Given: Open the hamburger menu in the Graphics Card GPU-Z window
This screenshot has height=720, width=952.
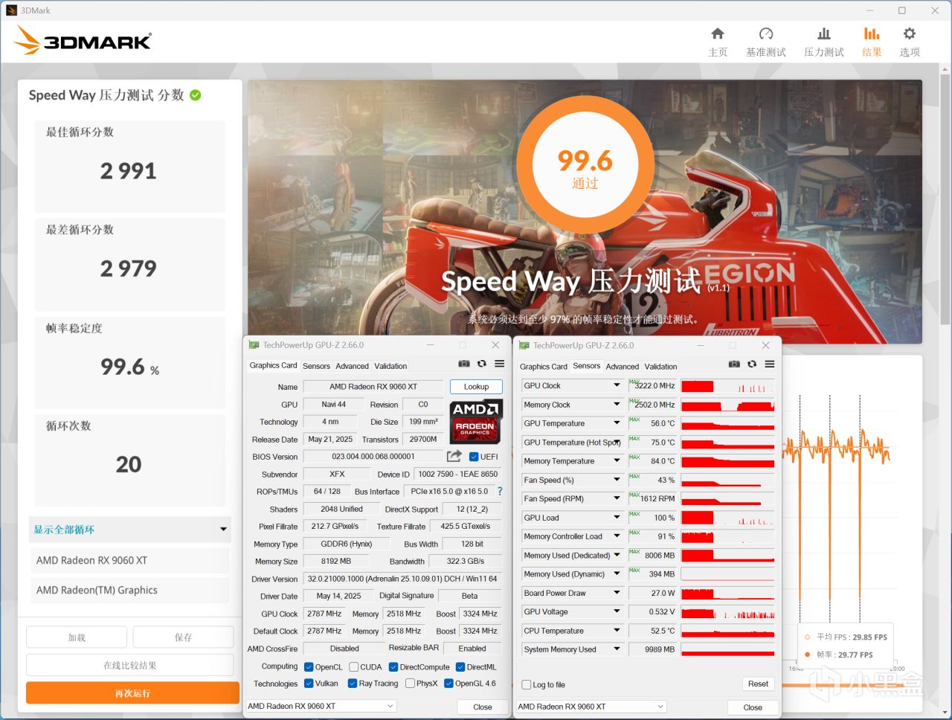Looking at the screenshot, I should (x=500, y=364).
